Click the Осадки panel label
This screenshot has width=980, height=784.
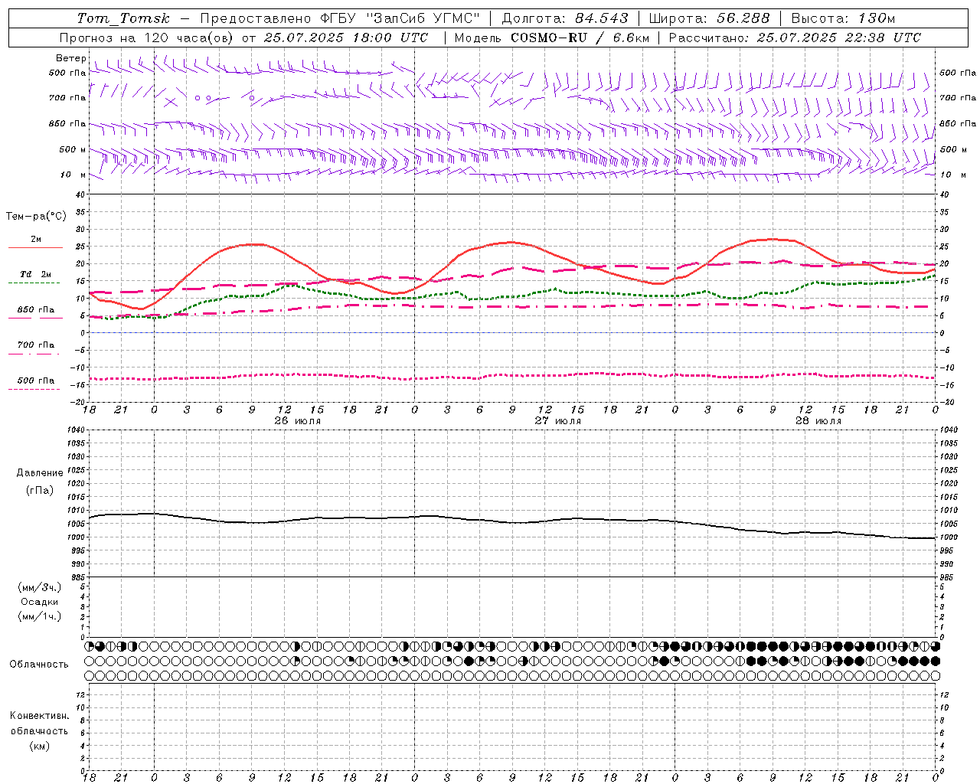click(40, 602)
